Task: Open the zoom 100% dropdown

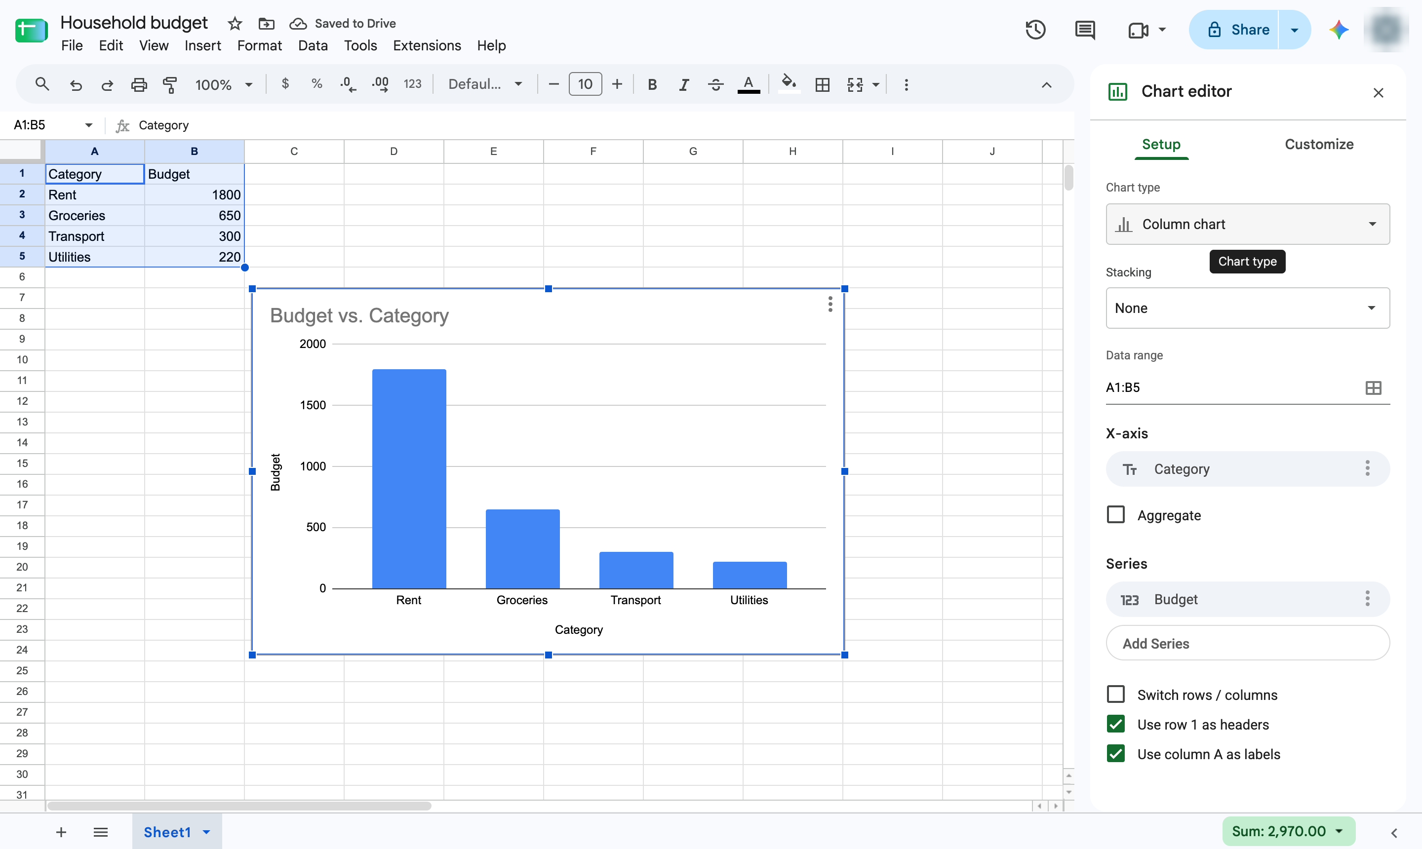Action: [x=224, y=85]
